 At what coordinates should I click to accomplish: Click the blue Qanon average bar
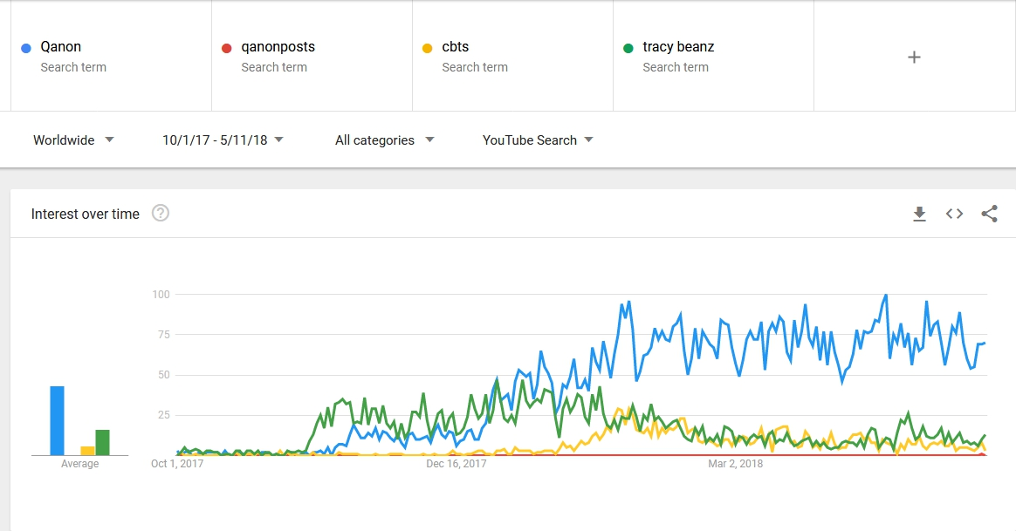[57, 420]
